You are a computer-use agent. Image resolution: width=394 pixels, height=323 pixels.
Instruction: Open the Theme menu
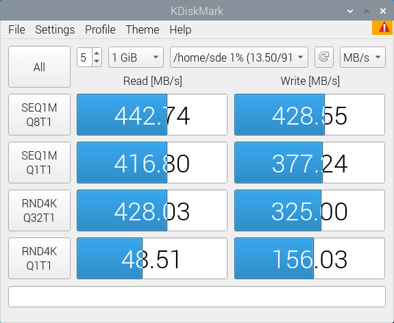coord(143,29)
